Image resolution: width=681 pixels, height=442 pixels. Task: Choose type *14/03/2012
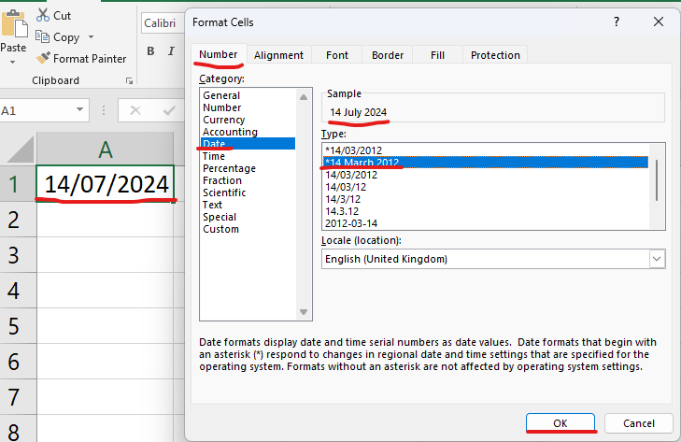click(486, 150)
